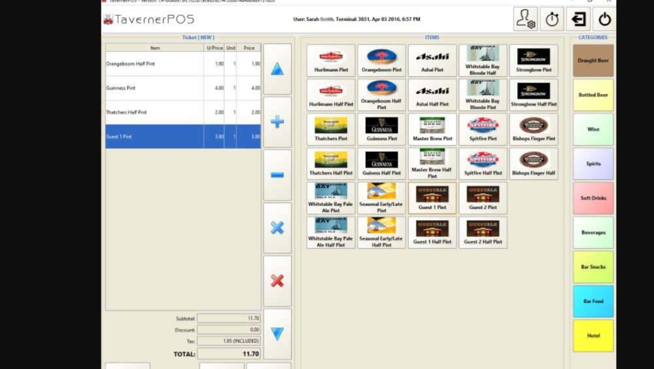Add Asahi Pint to the order

(432, 61)
